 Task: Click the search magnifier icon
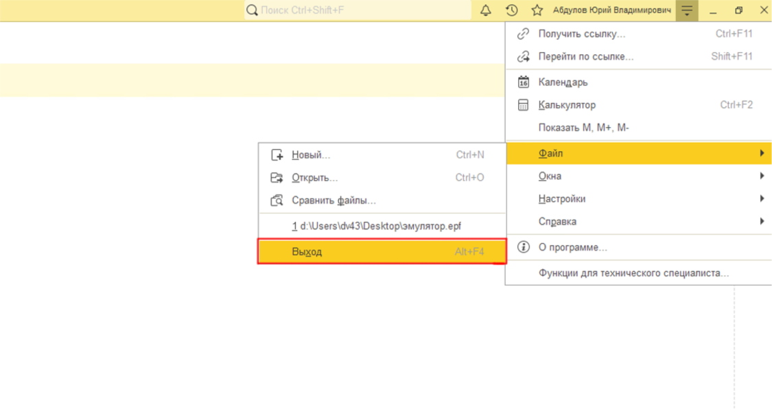coord(252,10)
